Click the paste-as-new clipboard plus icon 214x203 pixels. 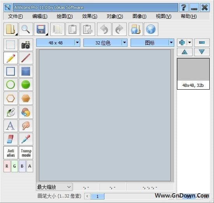(x=88, y=29)
